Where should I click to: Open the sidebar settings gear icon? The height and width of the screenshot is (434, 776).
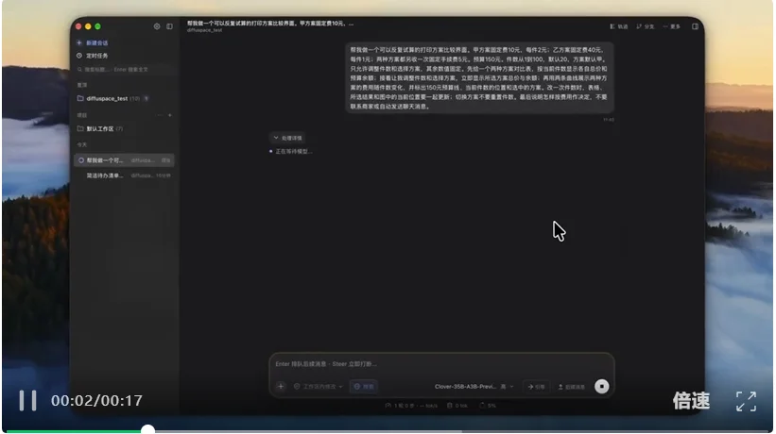[x=157, y=26]
